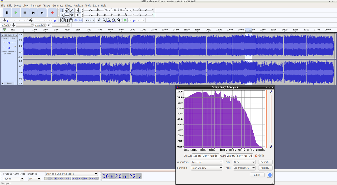Toggle the Grids checkbox
This screenshot has width=337, height=185.
[x=256, y=156]
